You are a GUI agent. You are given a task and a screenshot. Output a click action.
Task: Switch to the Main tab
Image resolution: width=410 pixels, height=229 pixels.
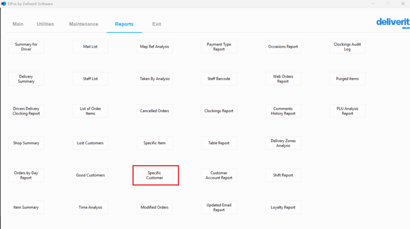[x=18, y=24]
